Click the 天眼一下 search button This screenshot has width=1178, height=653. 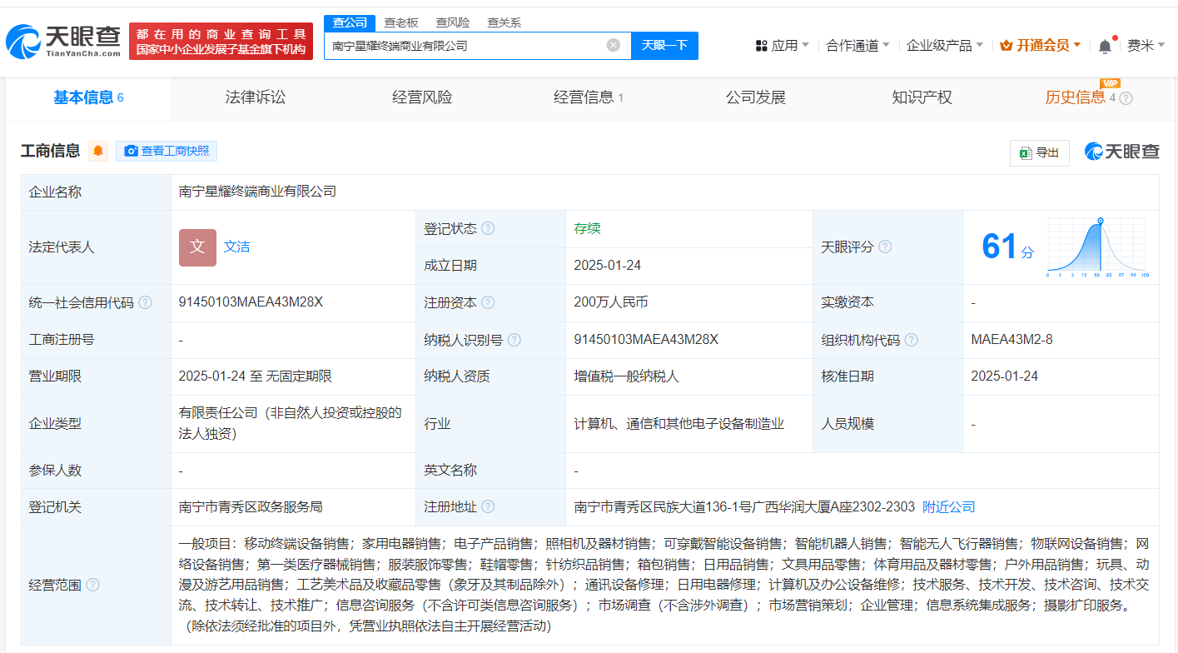665,46
